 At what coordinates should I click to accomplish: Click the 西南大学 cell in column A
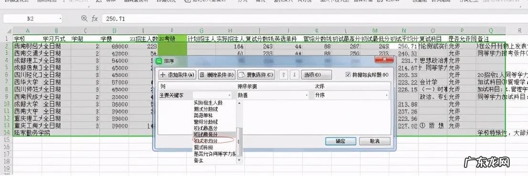click(x=27, y=111)
